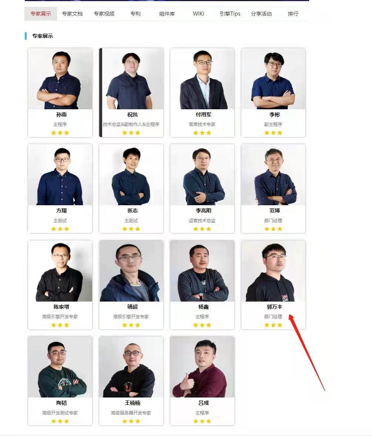Open the 引擎Tips tab

(230, 14)
